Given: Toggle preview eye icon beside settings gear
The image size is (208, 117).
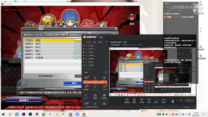Looking at the screenshot, I should (x=177, y=101).
